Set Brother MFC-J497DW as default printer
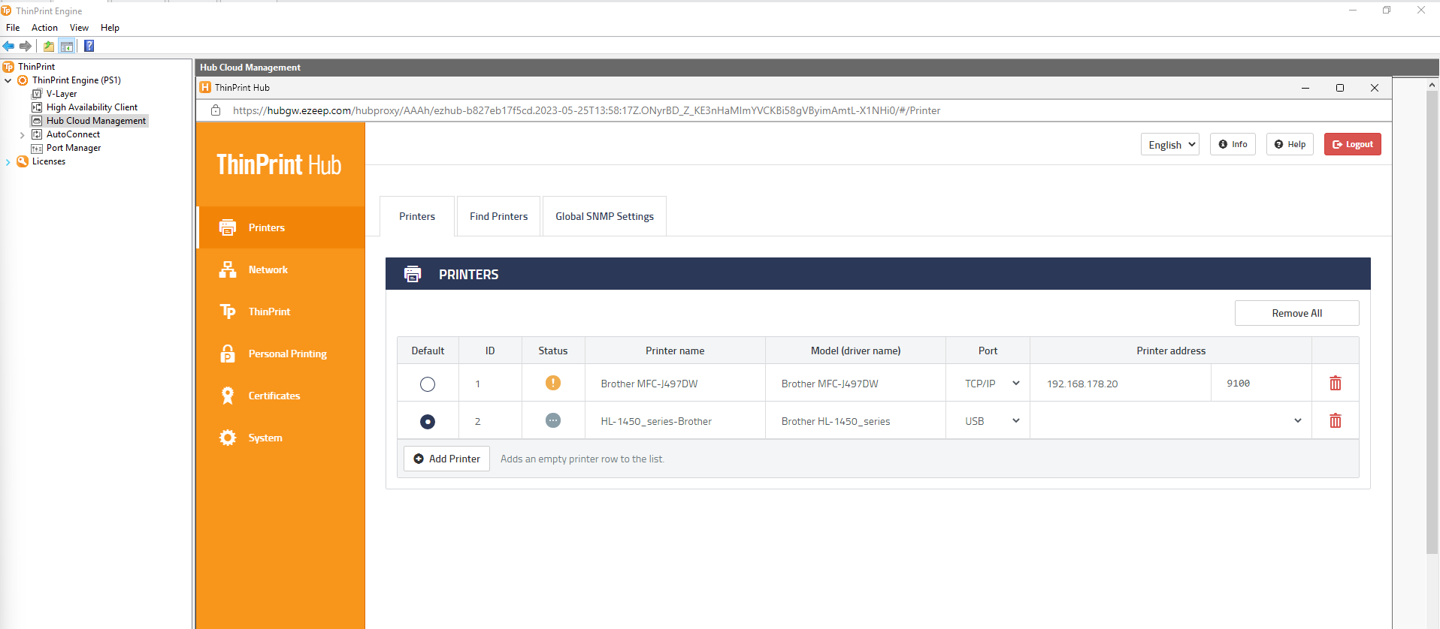The image size is (1440, 629). [428, 384]
